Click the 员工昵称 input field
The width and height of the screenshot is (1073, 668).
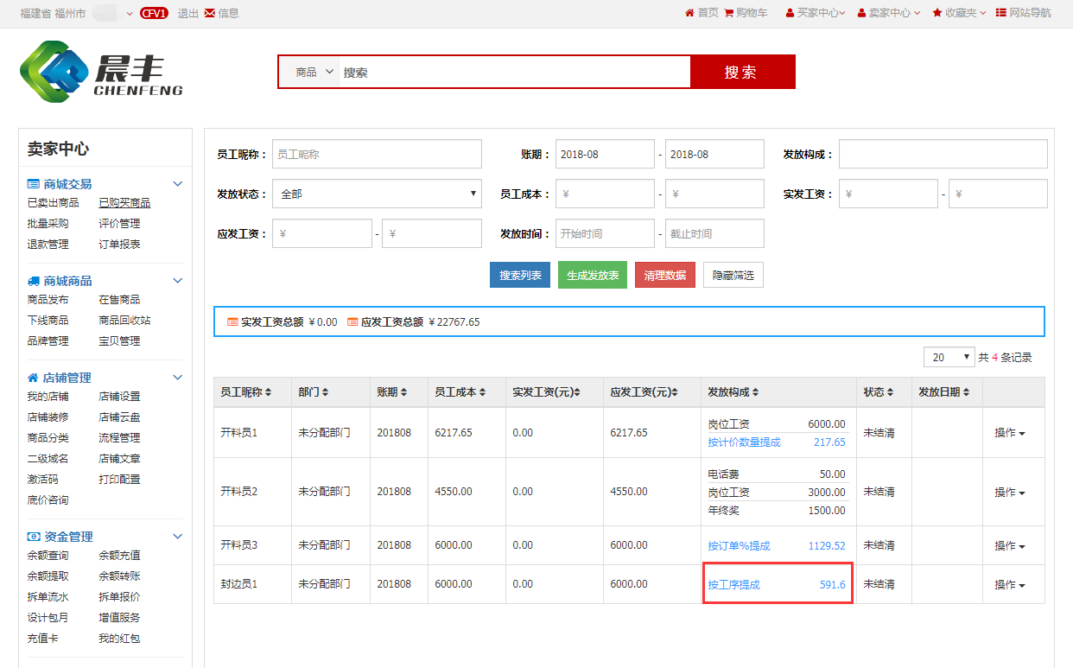(x=377, y=155)
